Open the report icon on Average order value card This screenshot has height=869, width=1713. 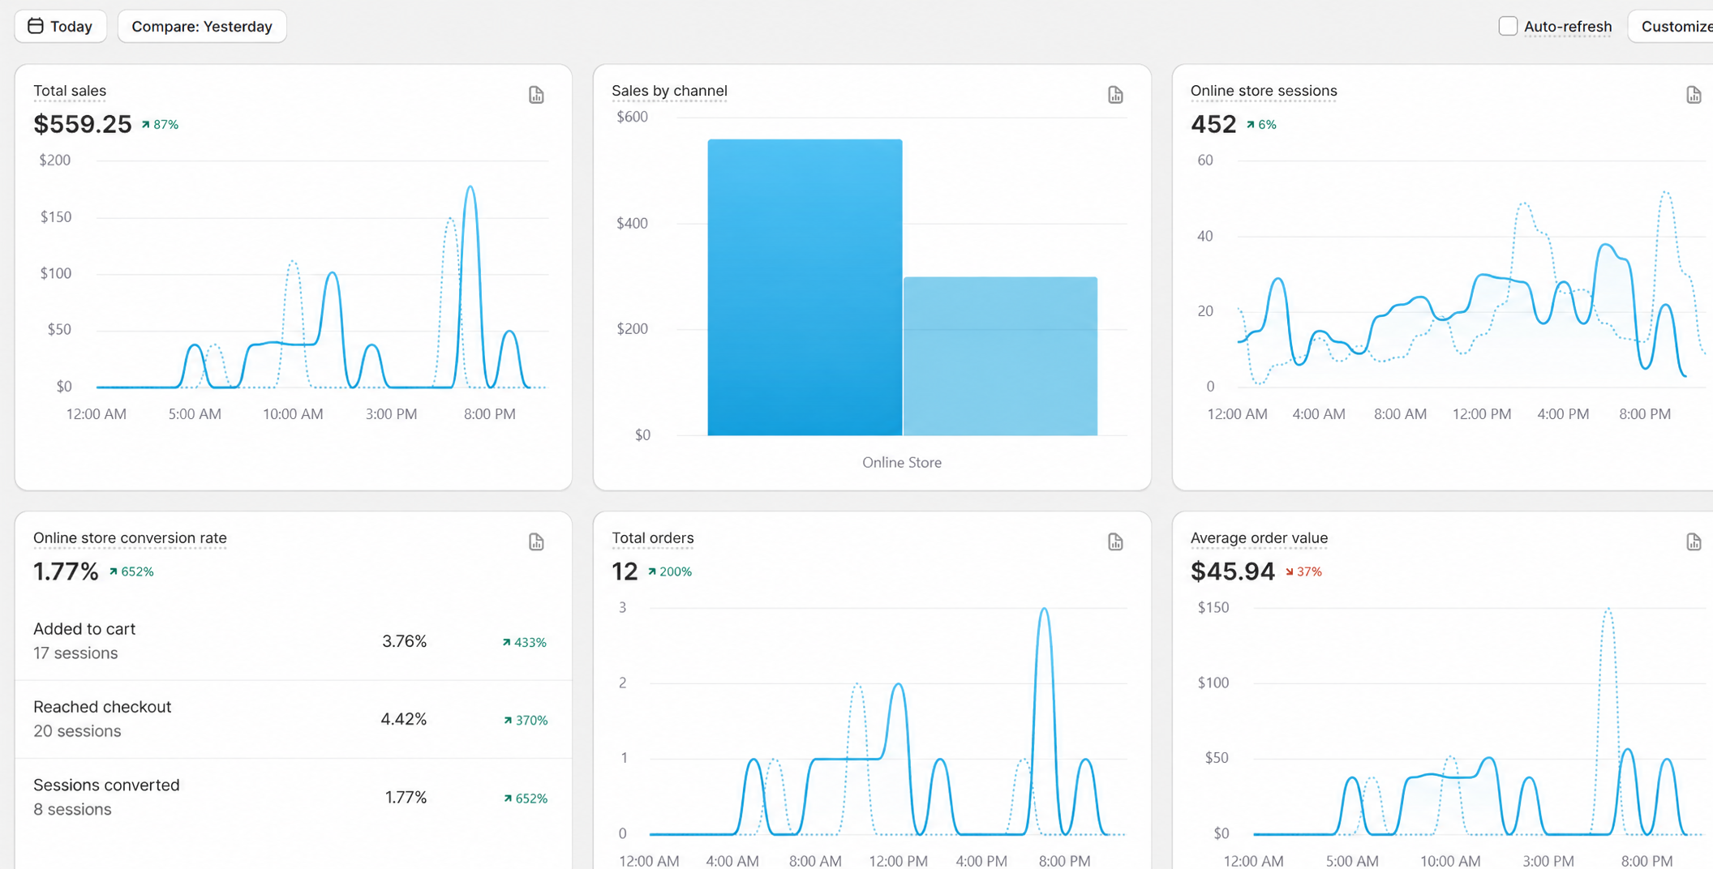tap(1694, 542)
